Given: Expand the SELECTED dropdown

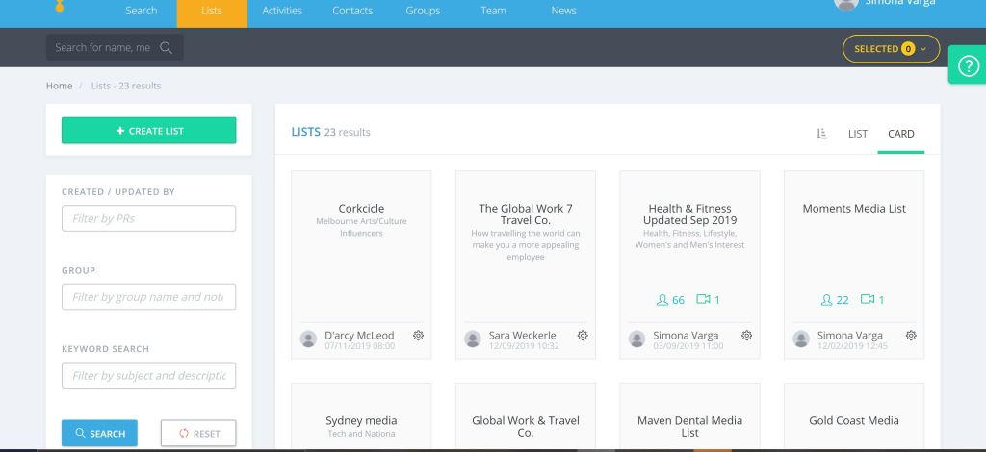Looking at the screenshot, I should [891, 48].
